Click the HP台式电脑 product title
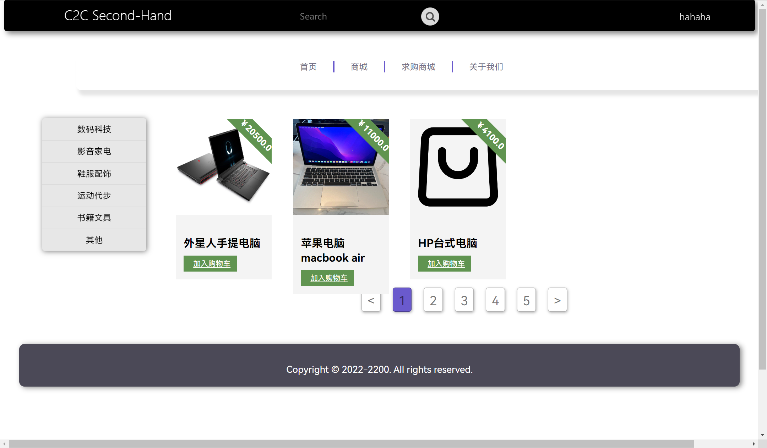The image size is (767, 448). [x=447, y=243]
